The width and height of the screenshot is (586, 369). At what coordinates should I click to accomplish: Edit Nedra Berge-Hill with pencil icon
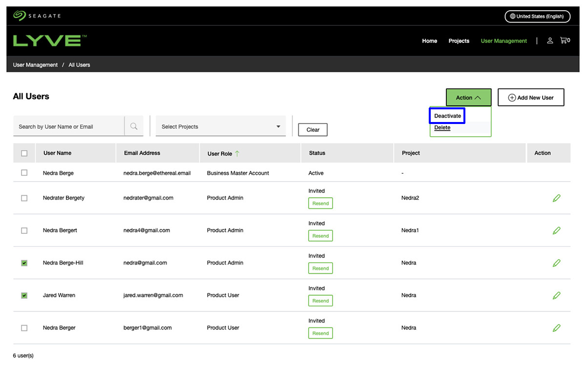coord(556,263)
